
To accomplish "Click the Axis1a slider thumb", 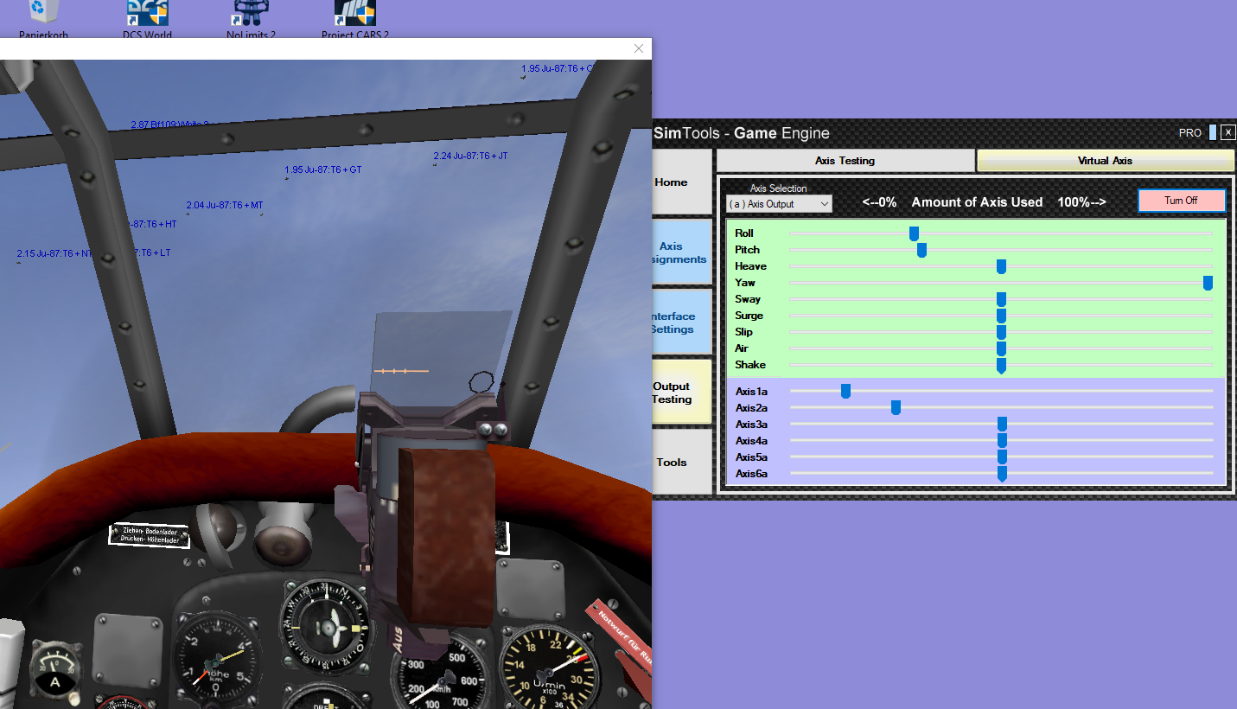I will [845, 392].
